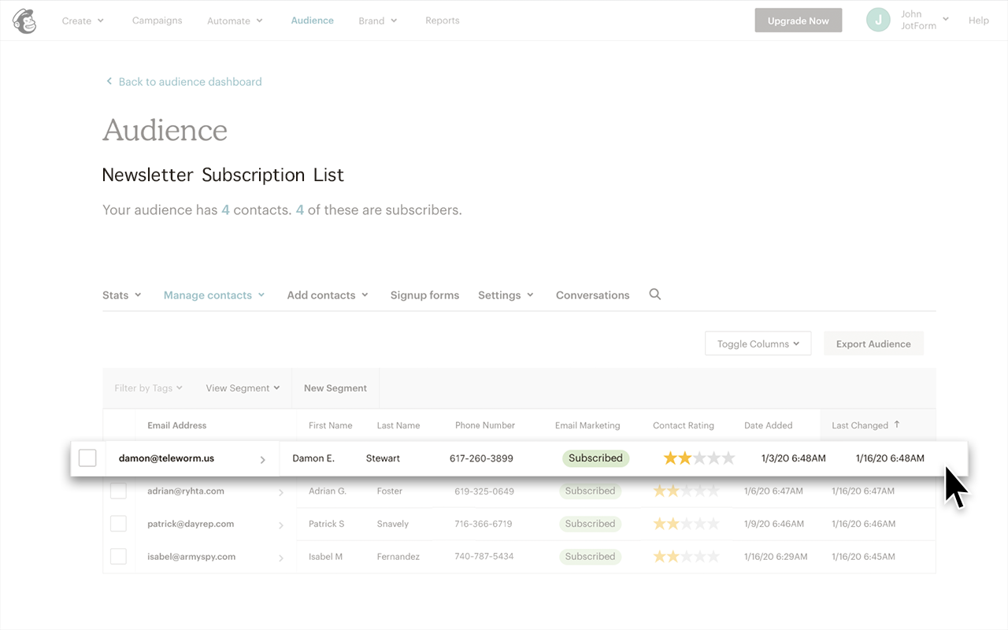Click the Last Changed sort arrow
1008x630 pixels.
click(x=896, y=424)
